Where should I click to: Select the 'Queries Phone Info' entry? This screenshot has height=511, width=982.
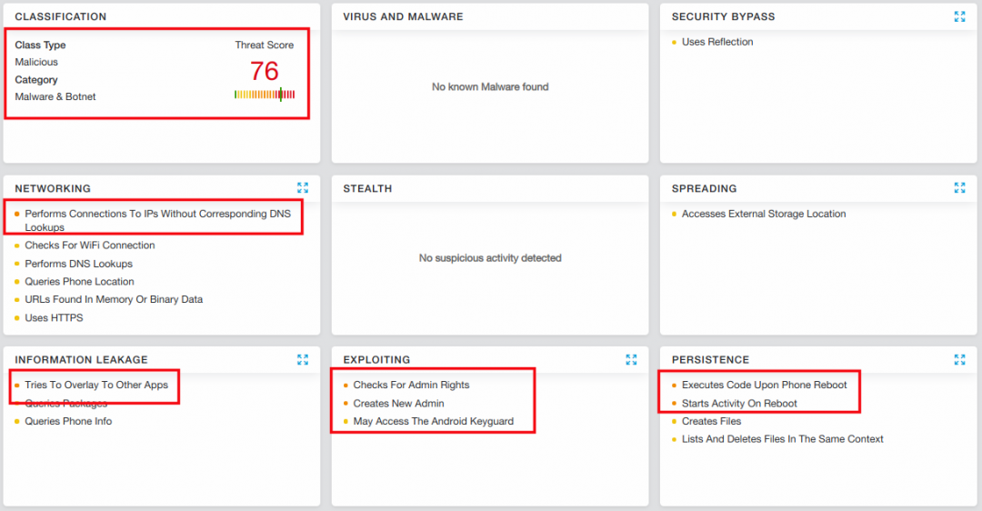[68, 421]
